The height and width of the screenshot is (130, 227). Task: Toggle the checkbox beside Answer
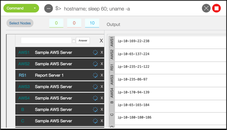coord(74,41)
